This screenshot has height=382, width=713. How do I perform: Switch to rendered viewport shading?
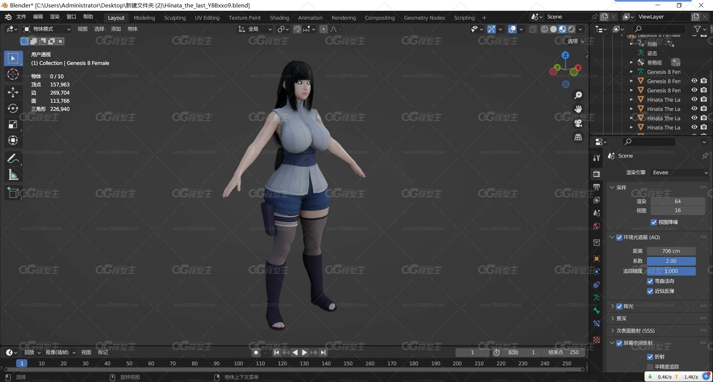pyautogui.click(x=572, y=29)
